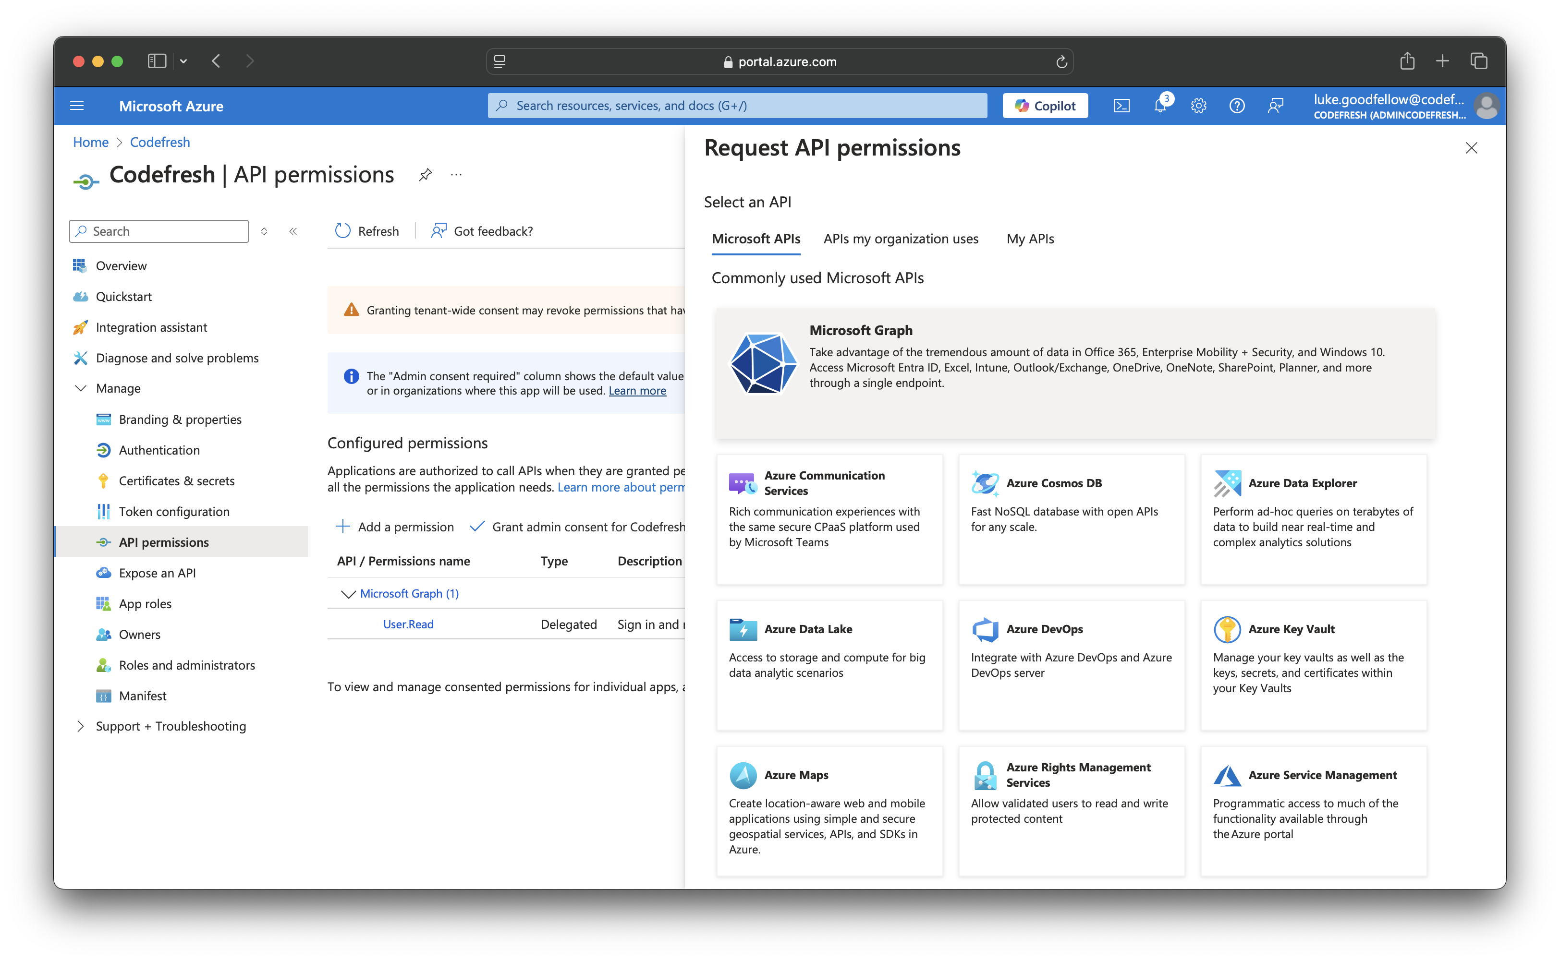Viewport: 1560px width, 960px height.
Task: Click Add a permission
Action: pyautogui.click(x=394, y=527)
